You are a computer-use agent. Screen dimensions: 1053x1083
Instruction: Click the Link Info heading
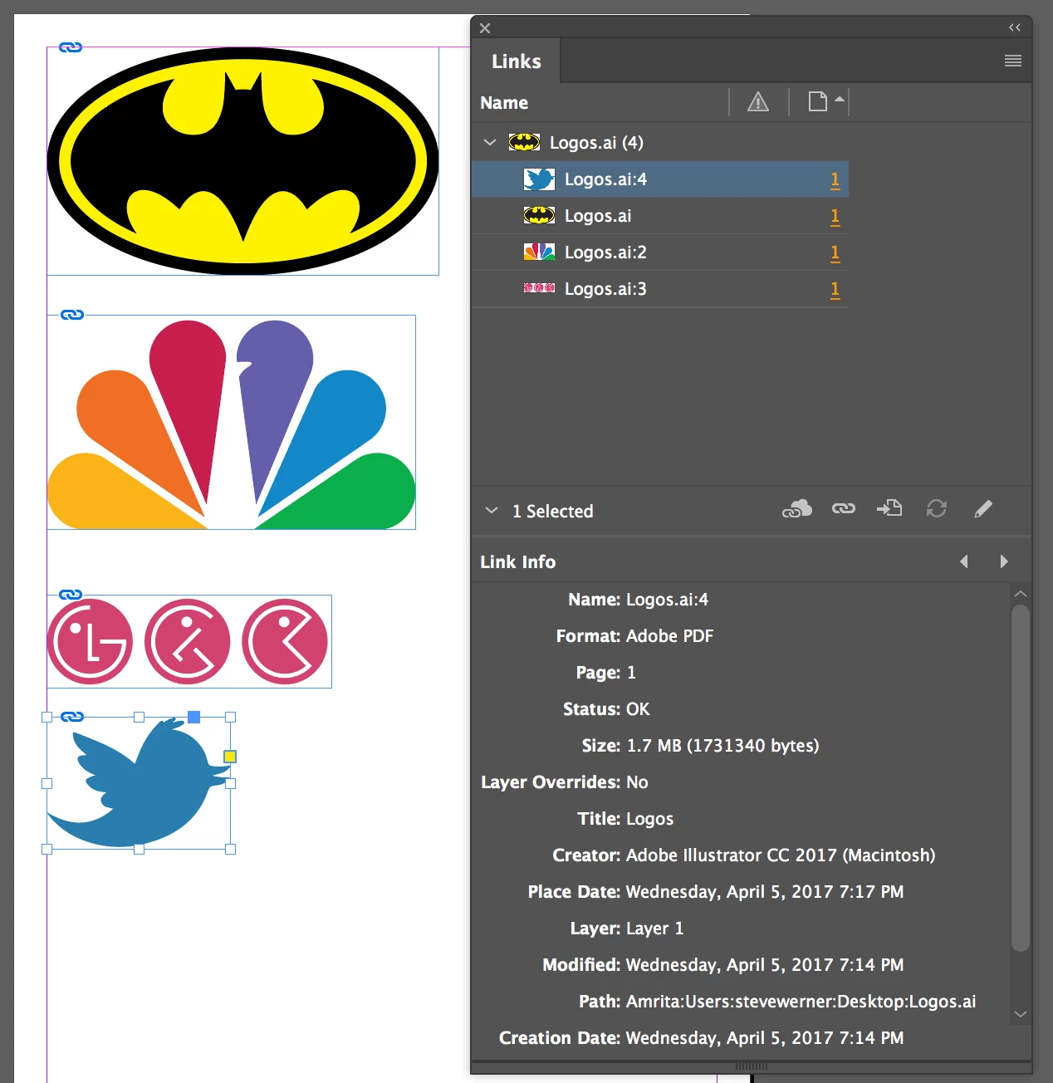click(517, 562)
